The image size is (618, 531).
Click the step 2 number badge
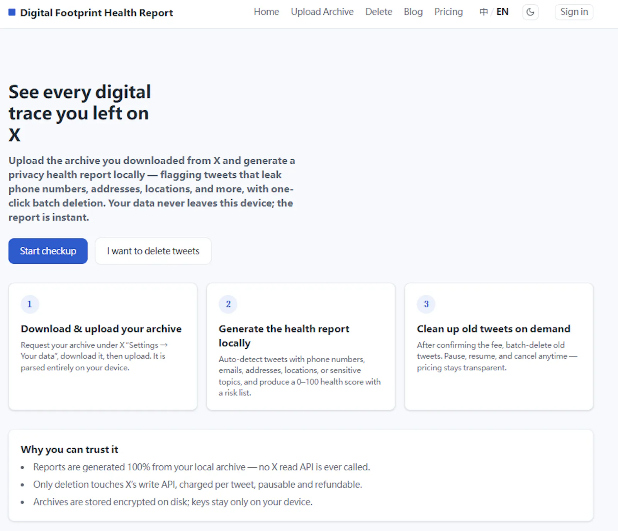click(228, 304)
